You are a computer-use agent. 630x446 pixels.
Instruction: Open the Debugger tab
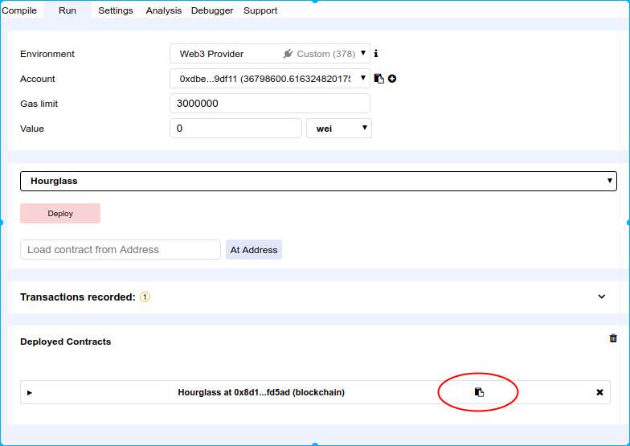212,10
